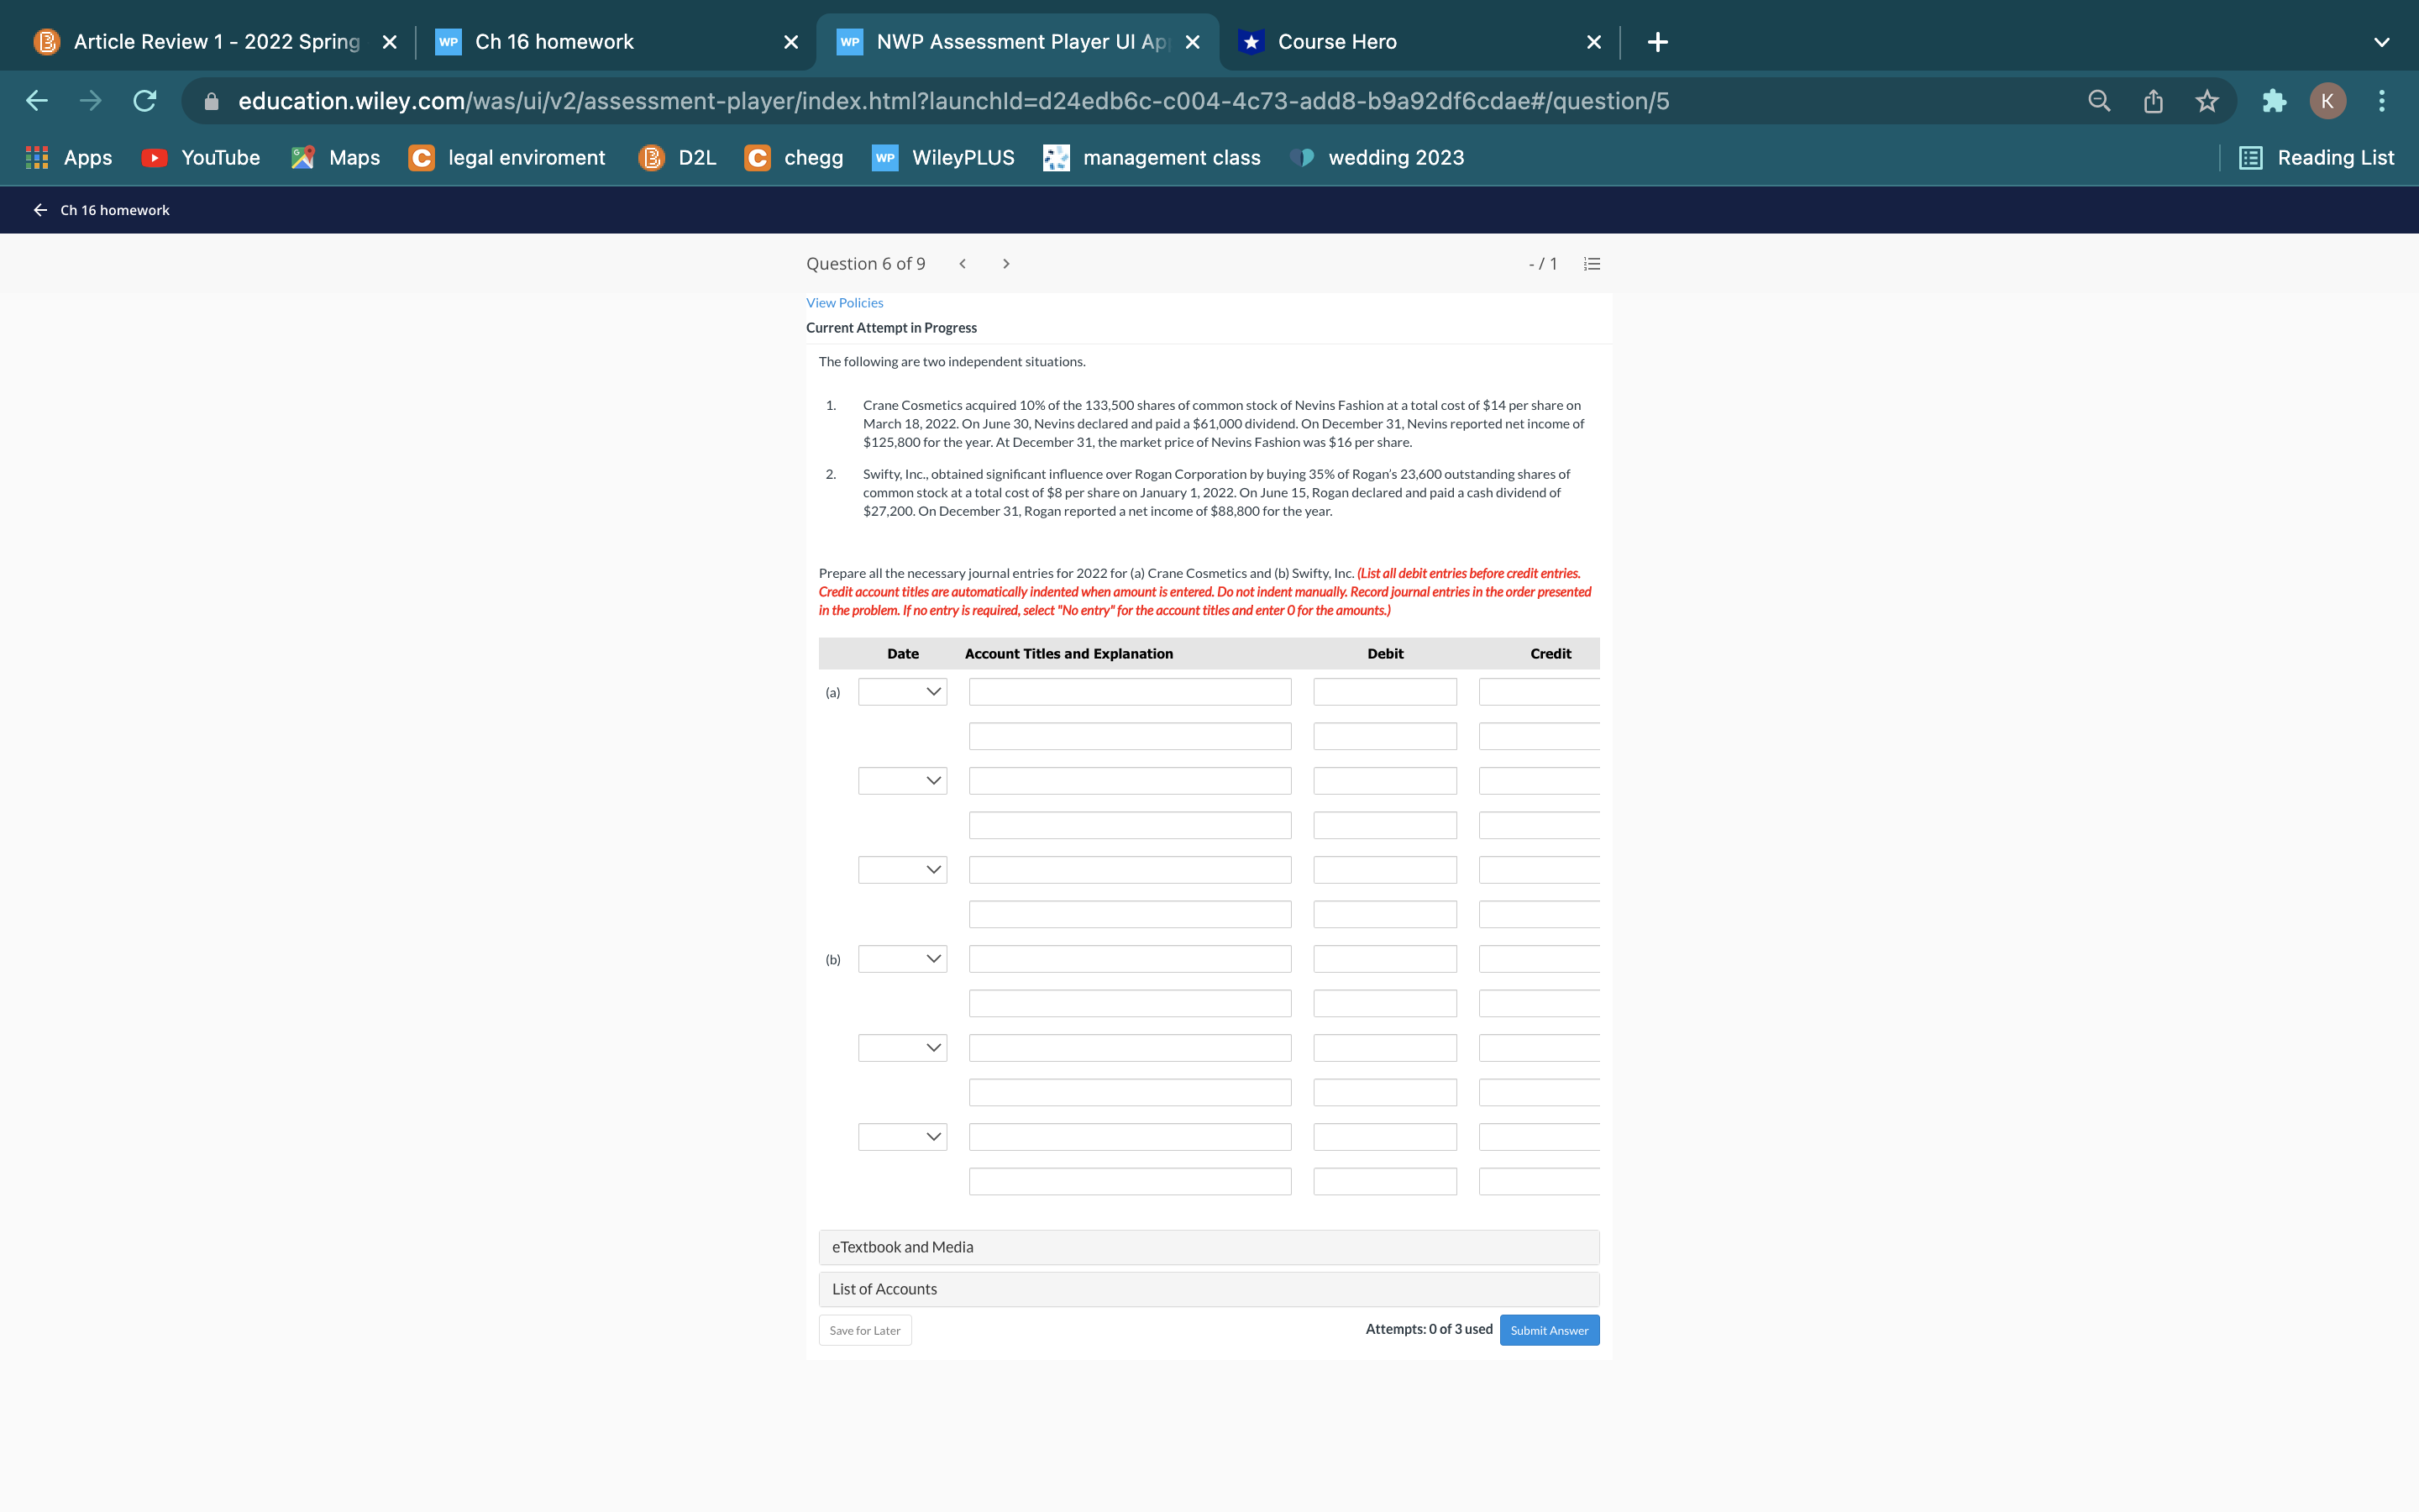Viewport: 2419px width, 1512px height.
Task: Go to previous question with left chevron
Action: [963, 264]
